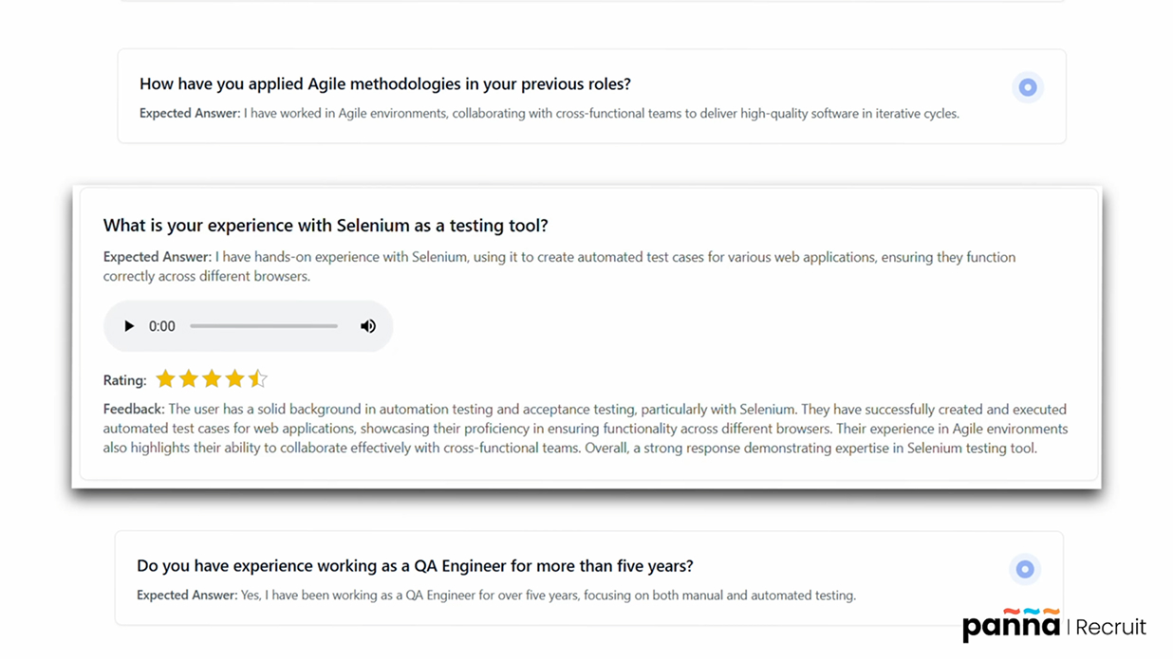
Task: Click the Selenium Expected Answer text
Action: click(x=560, y=266)
